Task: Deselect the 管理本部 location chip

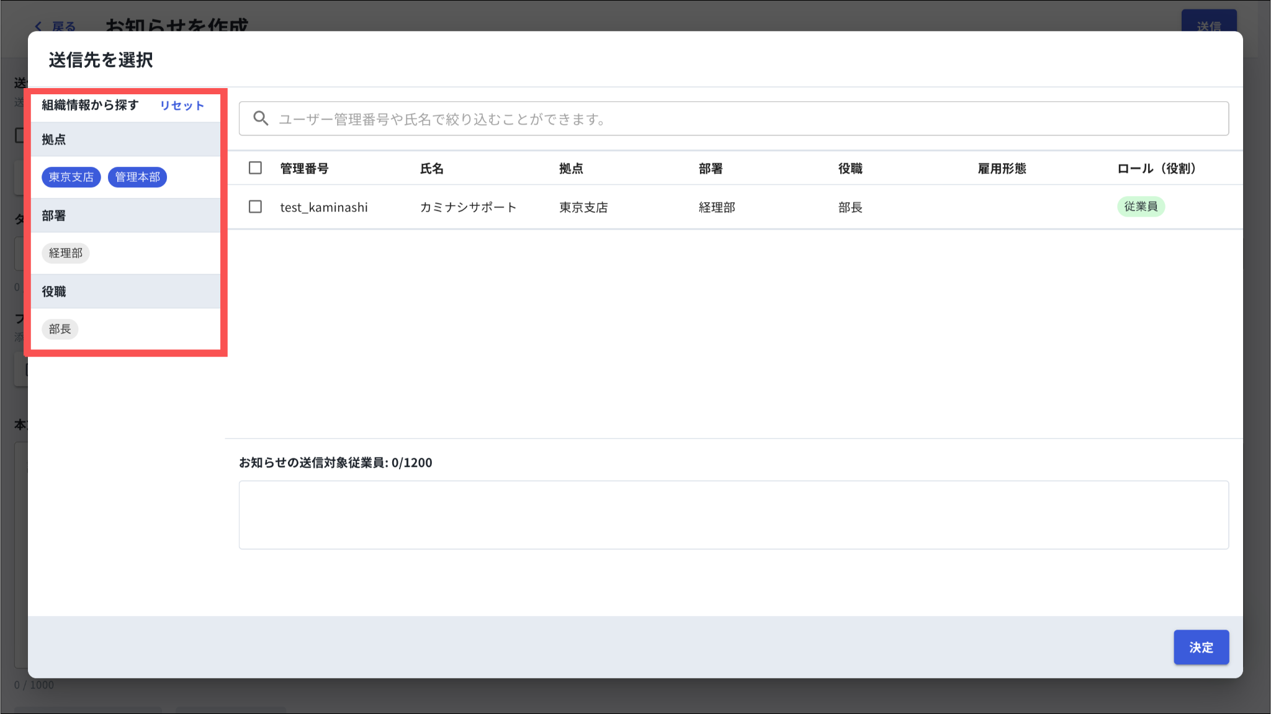Action: (137, 177)
